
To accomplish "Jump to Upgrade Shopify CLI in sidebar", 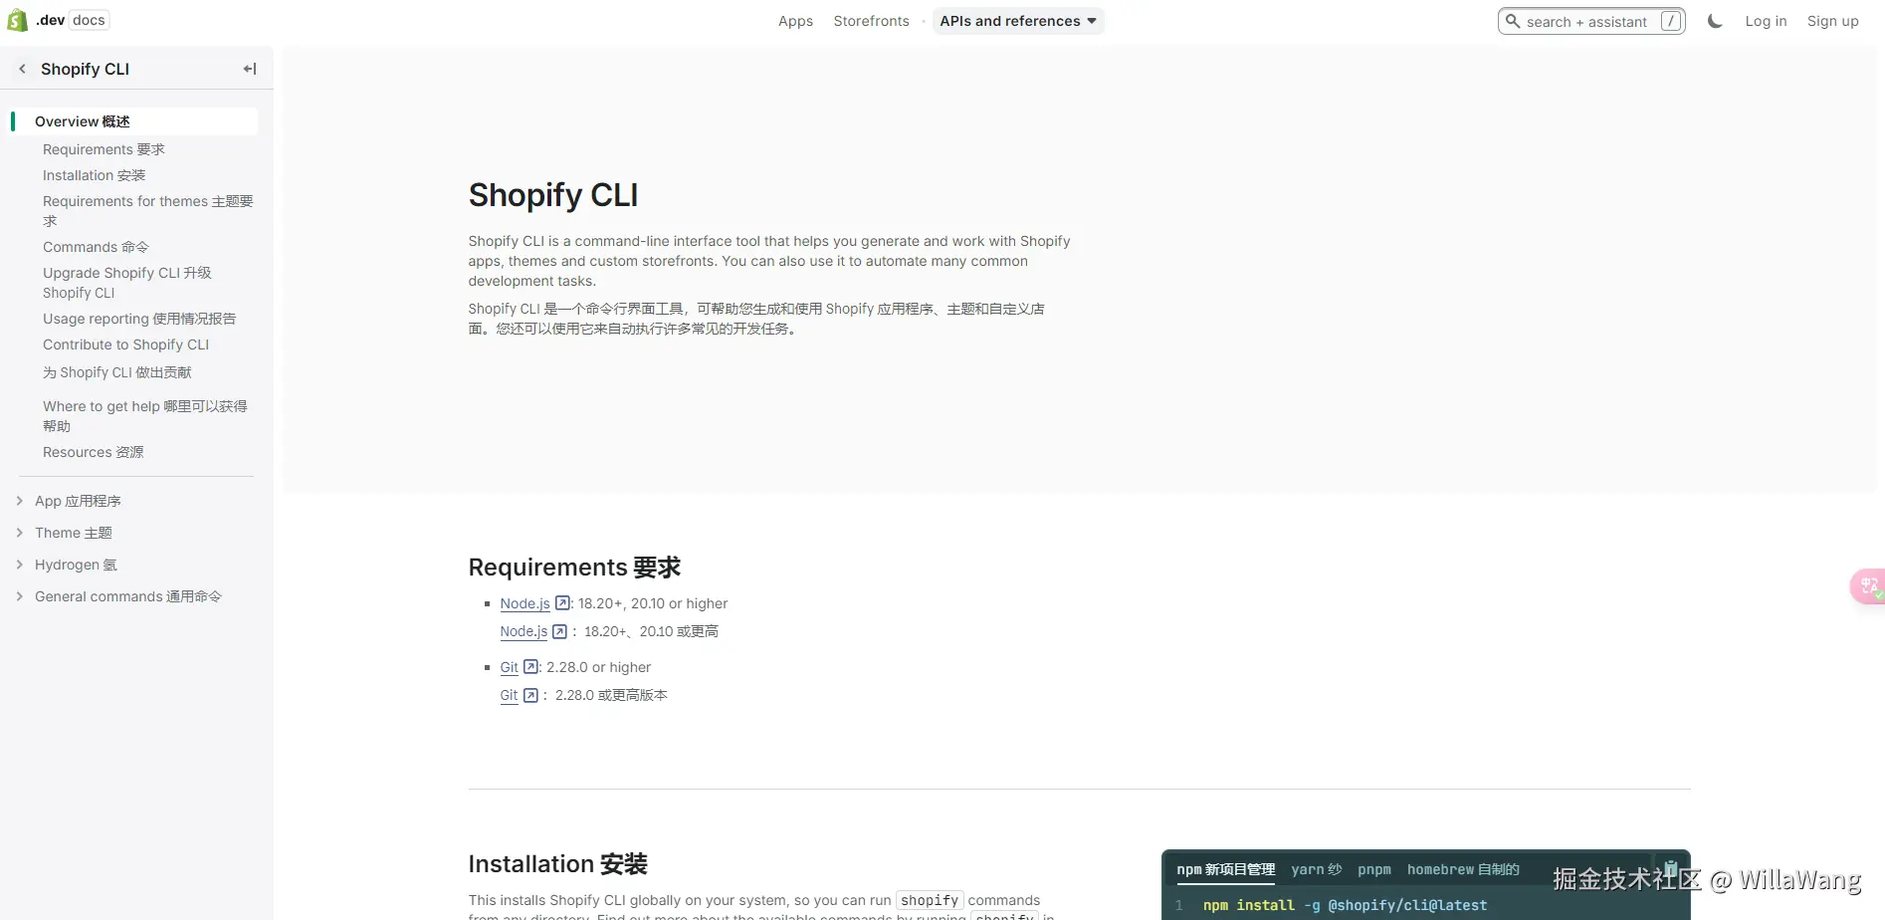I will pos(126,283).
